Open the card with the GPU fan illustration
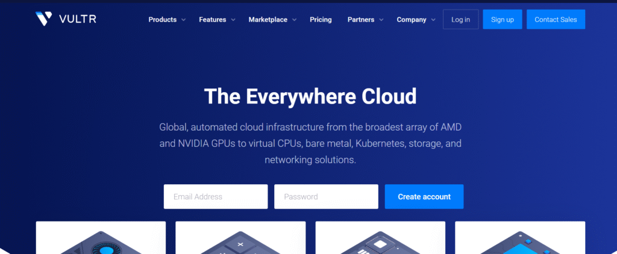 [x=101, y=238]
